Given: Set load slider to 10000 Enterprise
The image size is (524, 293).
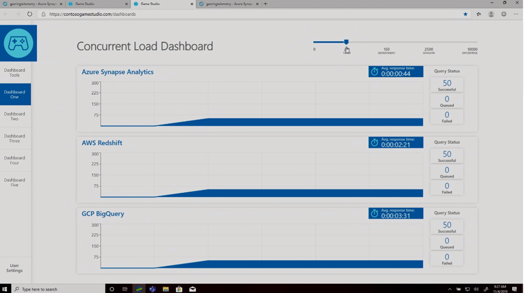Looking at the screenshot, I should click(470, 51).
